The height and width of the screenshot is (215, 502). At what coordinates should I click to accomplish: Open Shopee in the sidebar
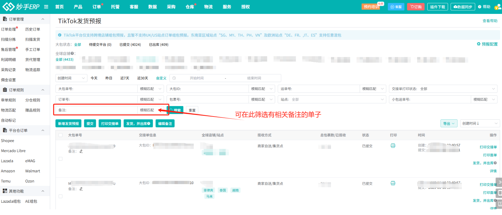(x=8, y=140)
